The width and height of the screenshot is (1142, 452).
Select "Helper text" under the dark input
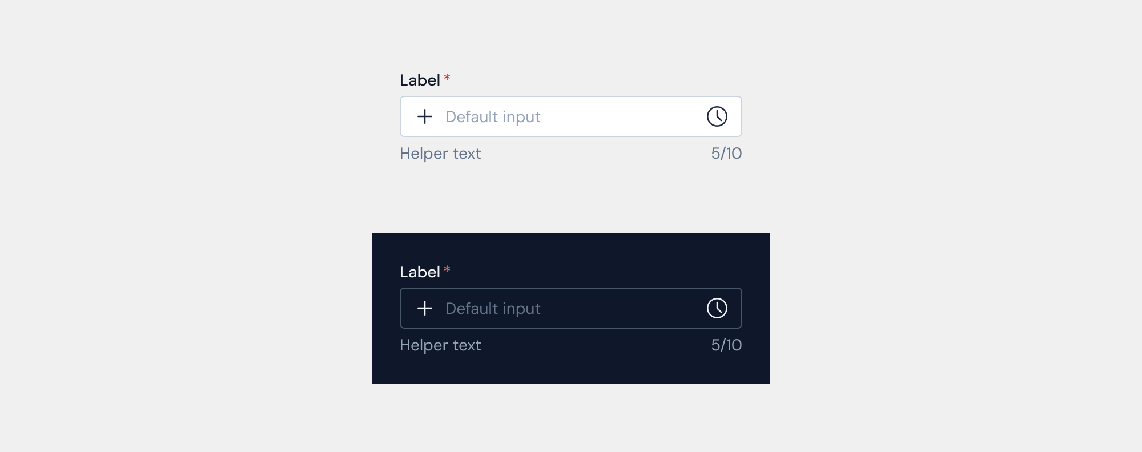point(440,345)
